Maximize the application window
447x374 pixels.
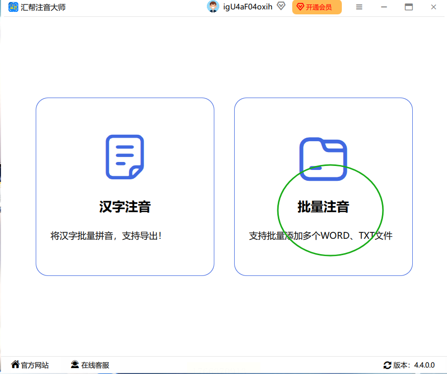pos(409,7)
